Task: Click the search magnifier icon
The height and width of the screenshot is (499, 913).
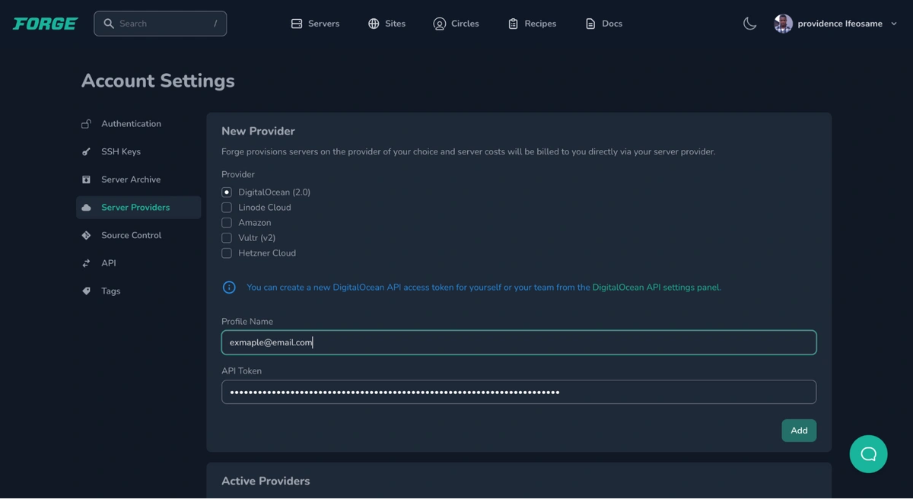Action: coord(109,24)
